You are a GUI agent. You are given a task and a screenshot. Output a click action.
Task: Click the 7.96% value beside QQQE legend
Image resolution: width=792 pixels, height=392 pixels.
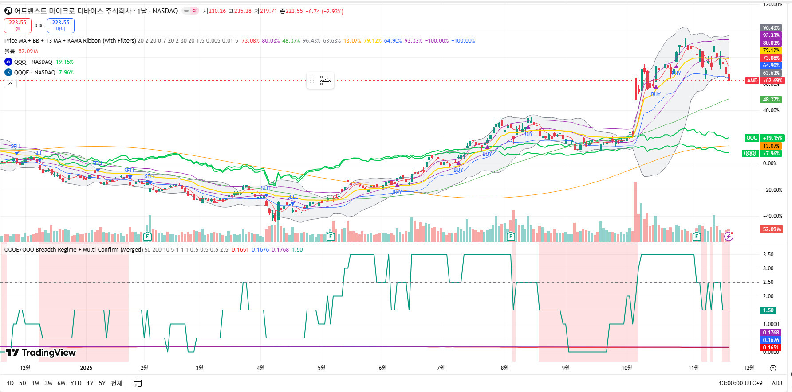point(66,73)
